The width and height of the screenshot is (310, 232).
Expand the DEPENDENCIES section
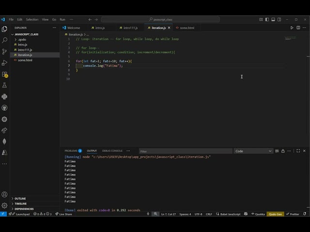(23, 209)
